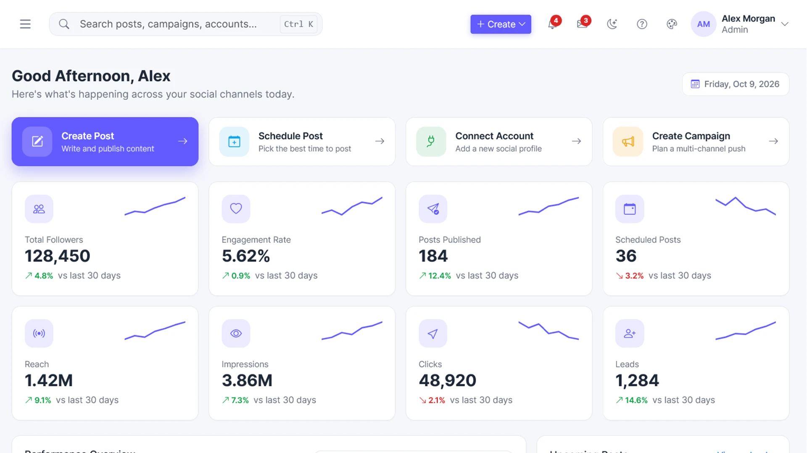
Task: Click the Scheduled Posts calendar icon
Action: pos(630,209)
